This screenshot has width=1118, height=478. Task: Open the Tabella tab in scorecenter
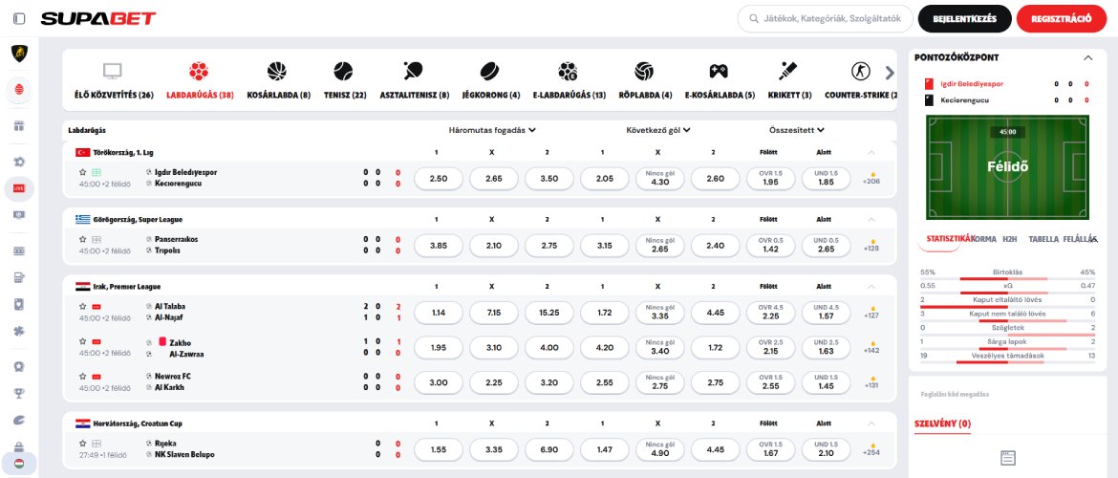point(1043,239)
